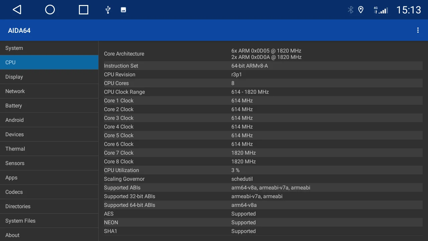Screen dimensions: 428x241
Task: Tap the 4G signal strength icon
Action: pos(381,10)
